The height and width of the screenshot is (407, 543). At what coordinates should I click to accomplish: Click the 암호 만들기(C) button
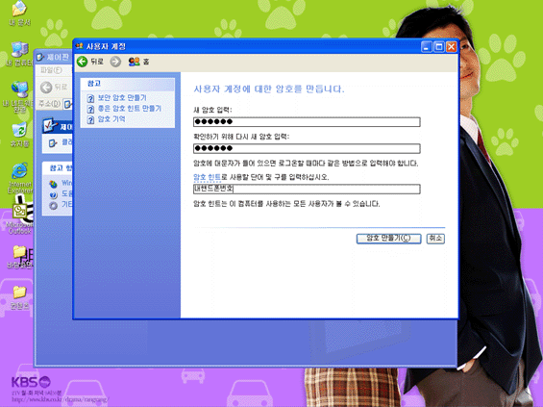[388, 239]
